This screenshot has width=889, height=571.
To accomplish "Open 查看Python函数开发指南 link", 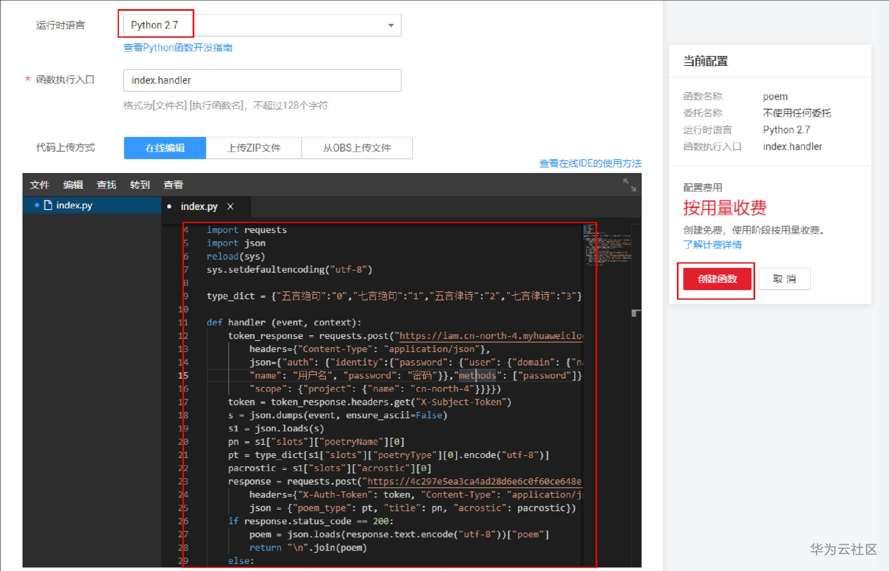I will pyautogui.click(x=178, y=48).
